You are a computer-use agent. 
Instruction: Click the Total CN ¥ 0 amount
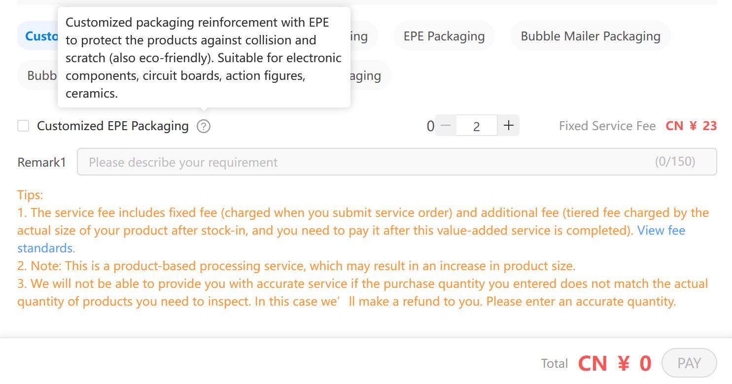click(x=615, y=364)
